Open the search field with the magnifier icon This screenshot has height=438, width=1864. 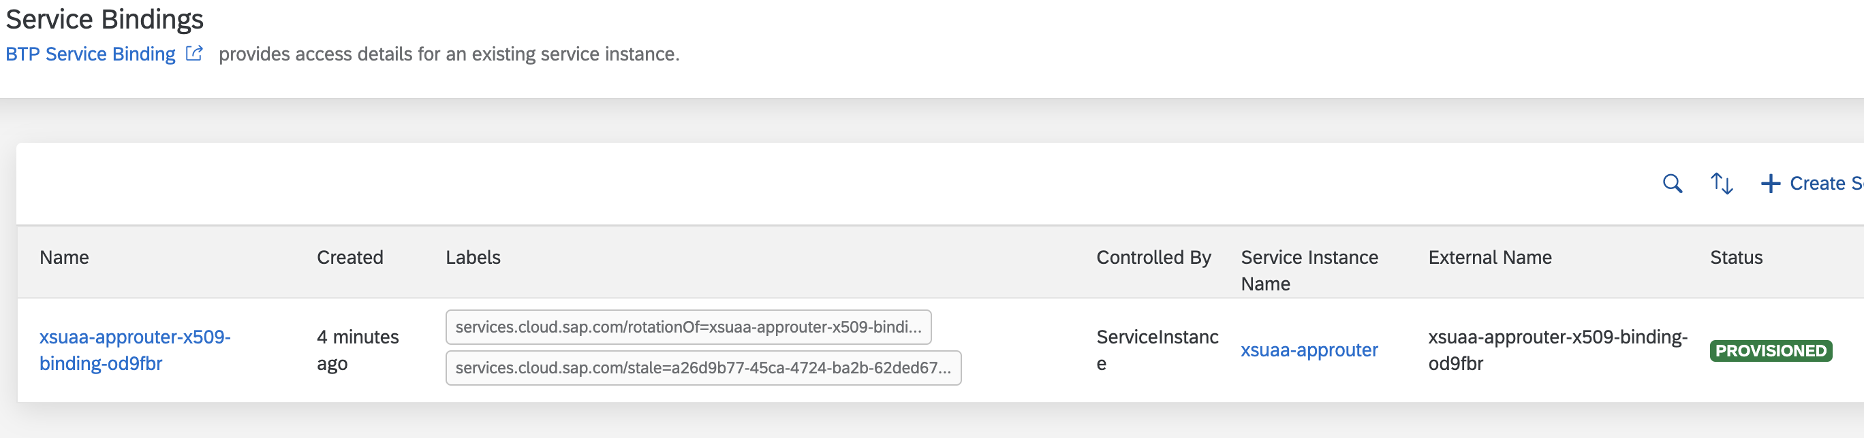(x=1674, y=184)
